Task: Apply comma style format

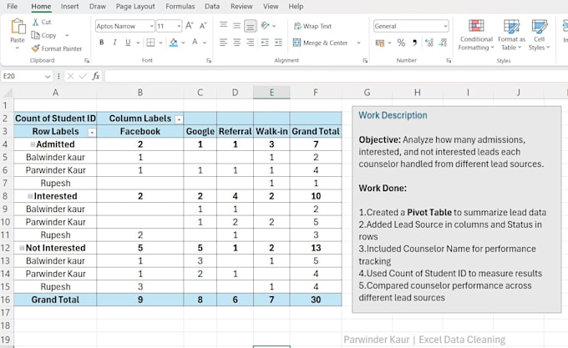Action: click(x=414, y=43)
